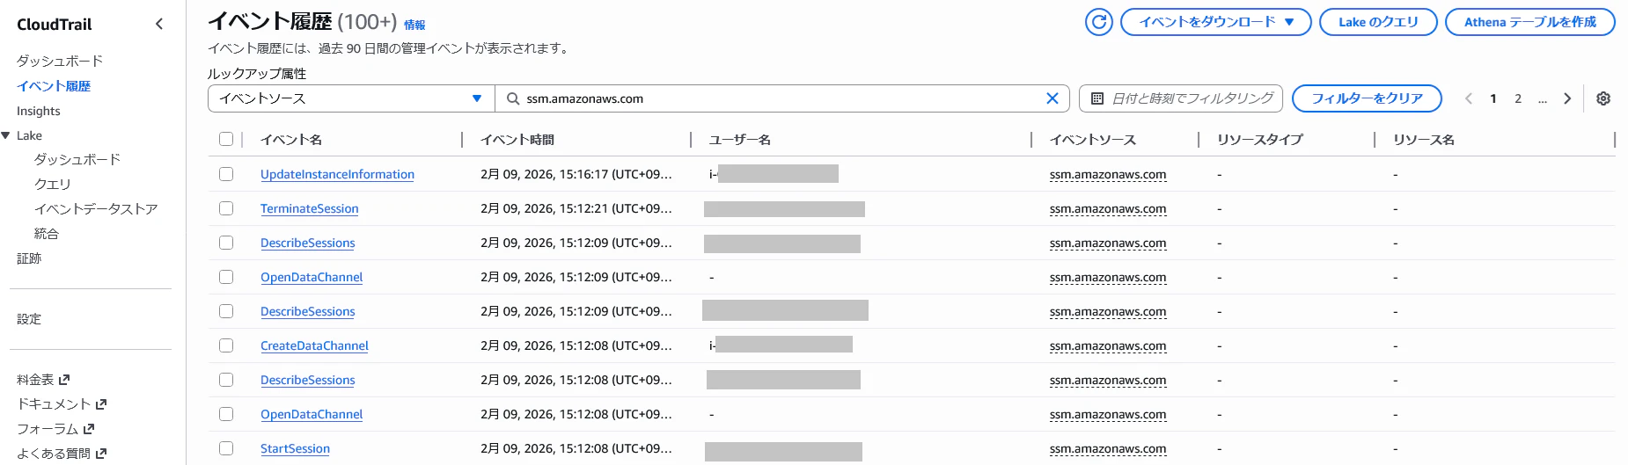Open the StartSession event
The height and width of the screenshot is (465, 1628).
(295, 448)
